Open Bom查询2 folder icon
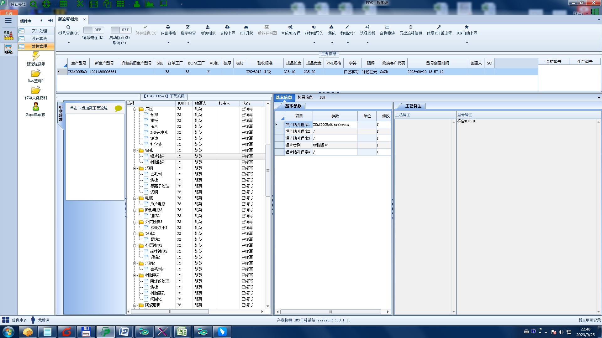This screenshot has width=602, height=338. [x=36, y=74]
